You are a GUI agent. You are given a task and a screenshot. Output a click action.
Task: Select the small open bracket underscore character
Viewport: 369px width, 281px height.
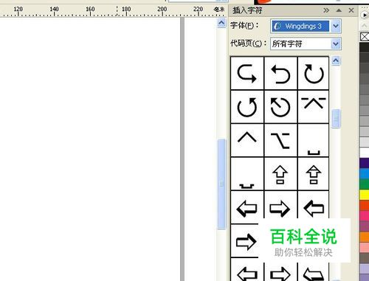(x=314, y=140)
